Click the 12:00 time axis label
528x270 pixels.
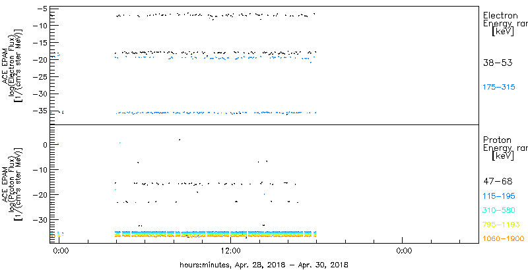(230, 250)
